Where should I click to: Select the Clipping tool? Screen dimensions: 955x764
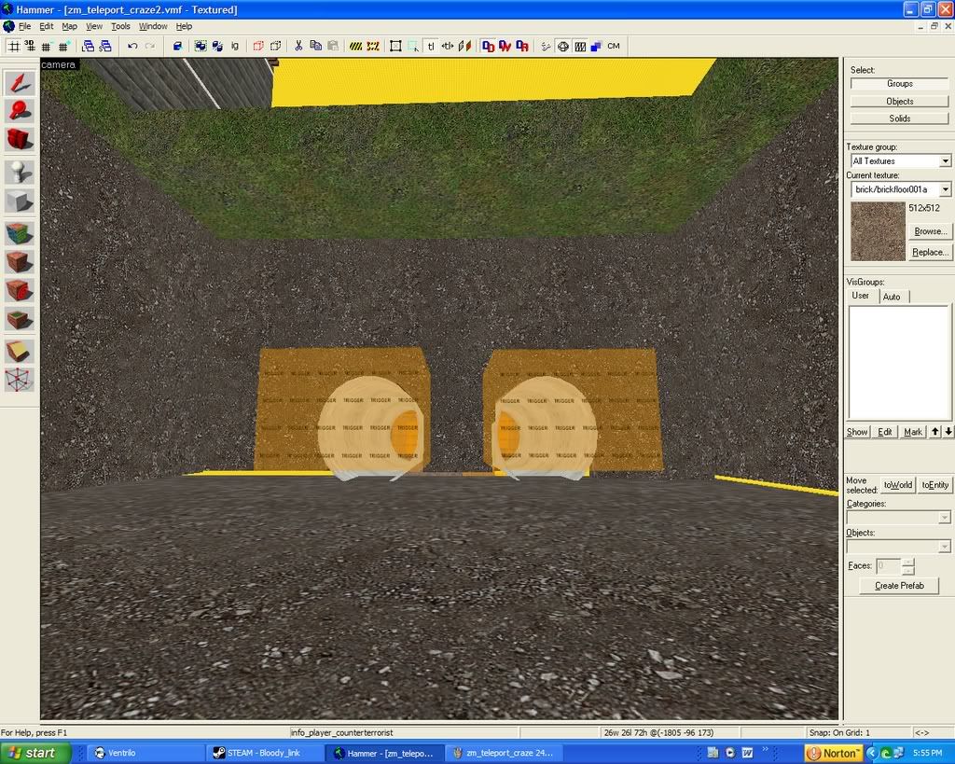20,351
